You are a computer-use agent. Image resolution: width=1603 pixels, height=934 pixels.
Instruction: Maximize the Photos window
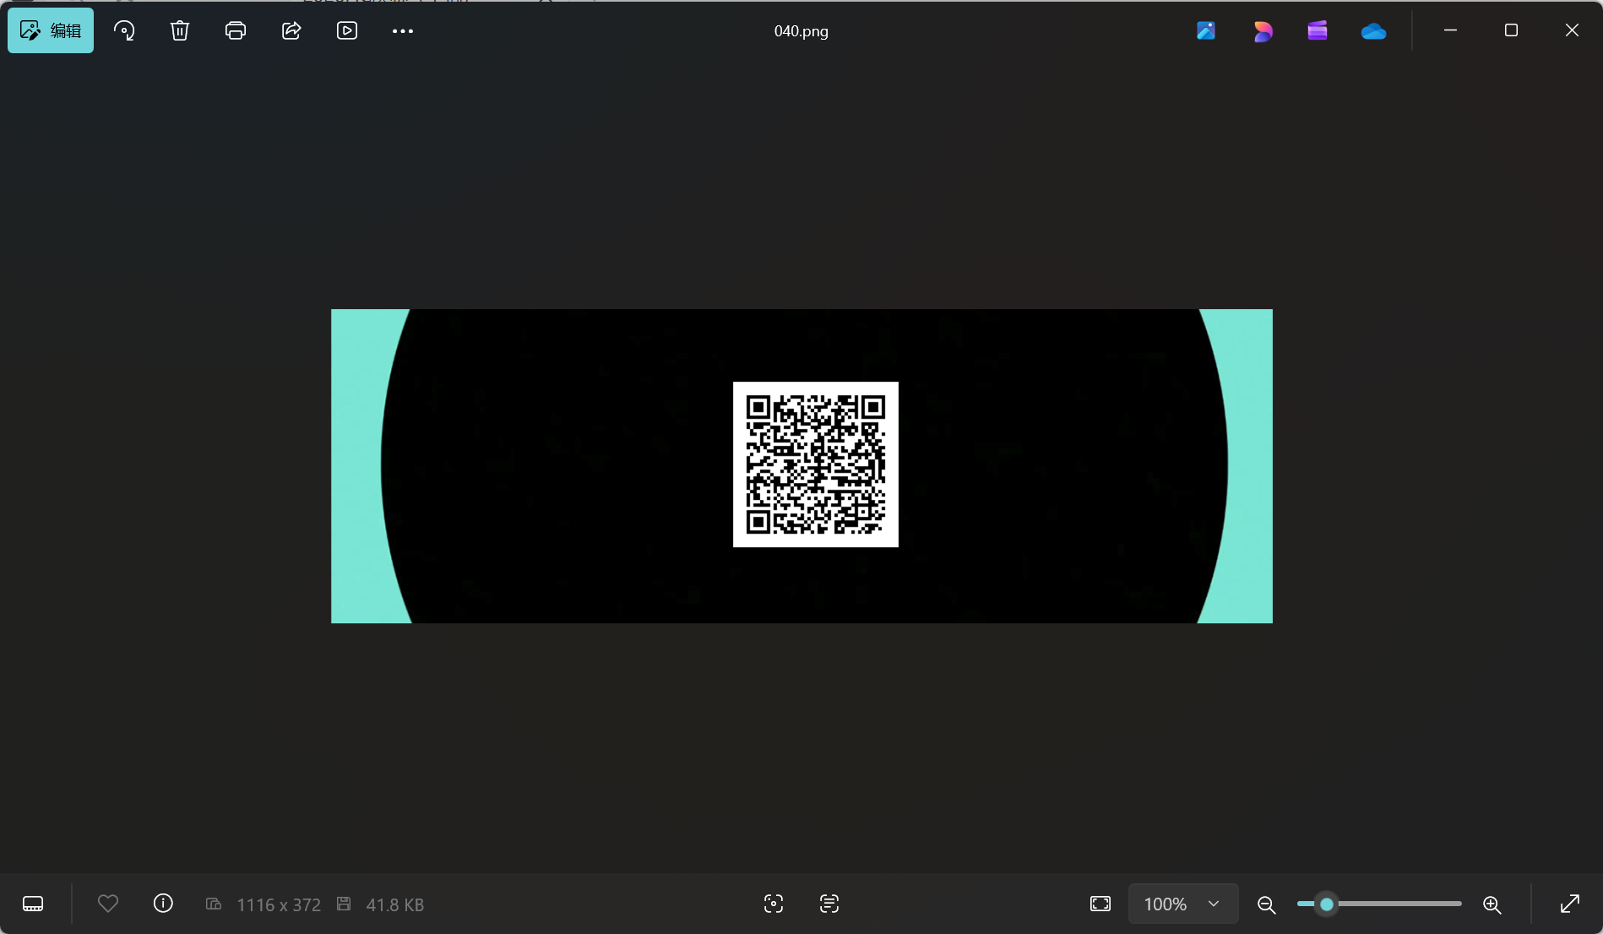pos(1512,30)
